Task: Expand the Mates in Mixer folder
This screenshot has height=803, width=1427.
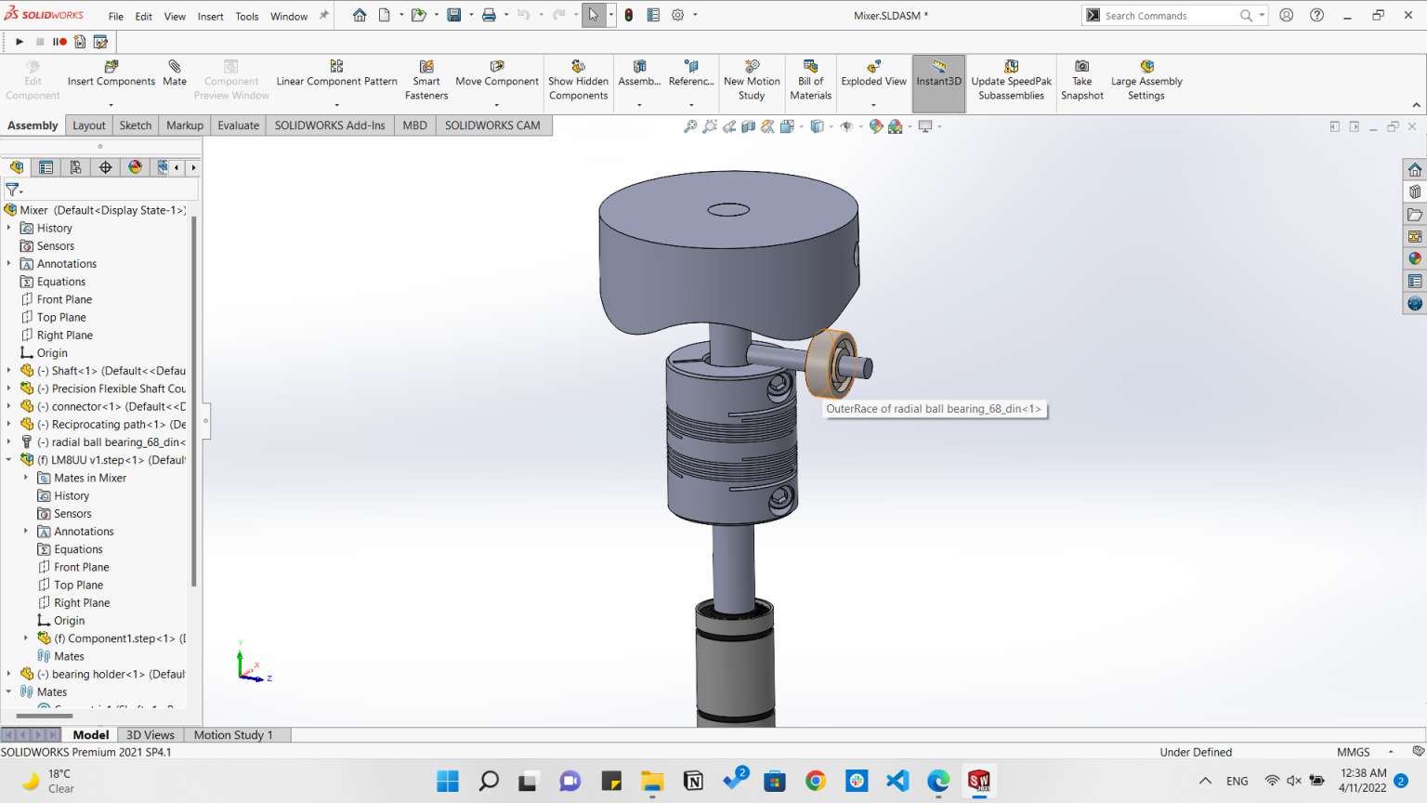Action: point(26,478)
